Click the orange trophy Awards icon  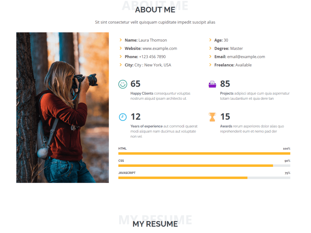pos(212,117)
